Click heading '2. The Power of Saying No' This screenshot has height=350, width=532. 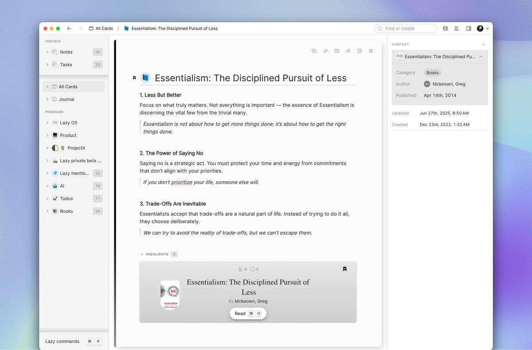(x=171, y=153)
